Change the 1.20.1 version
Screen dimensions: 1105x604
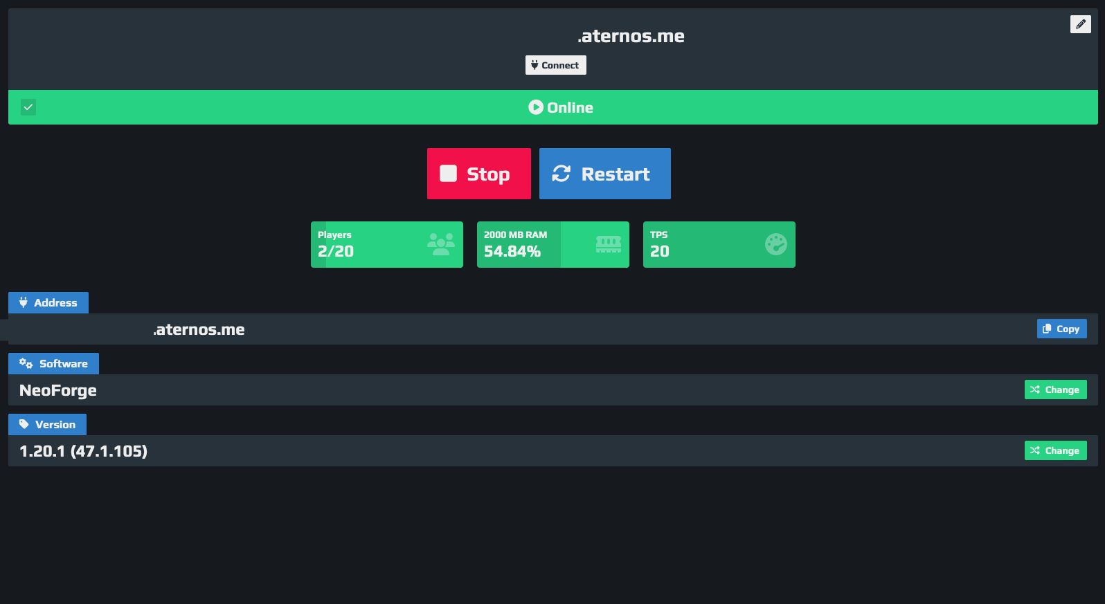pyautogui.click(x=1055, y=450)
